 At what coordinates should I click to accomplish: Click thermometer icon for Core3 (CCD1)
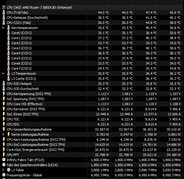(x=8, y=48)
